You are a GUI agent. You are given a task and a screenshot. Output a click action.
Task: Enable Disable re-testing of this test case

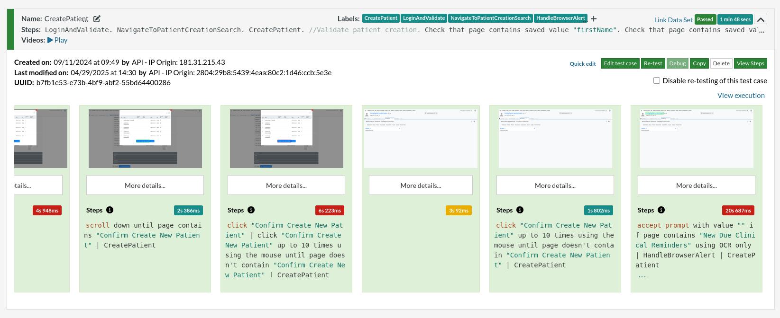tap(657, 80)
